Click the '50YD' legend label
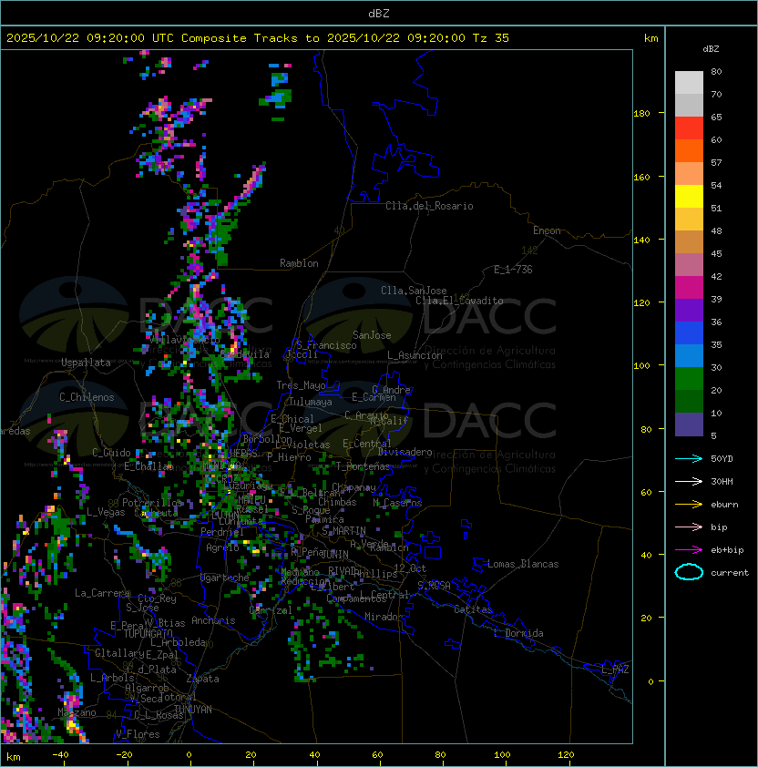This screenshot has height=767, width=758. [722, 458]
